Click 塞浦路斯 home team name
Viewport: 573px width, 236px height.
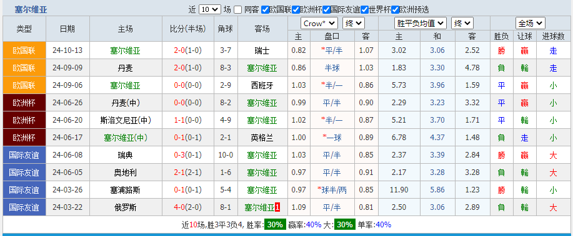(x=126, y=190)
